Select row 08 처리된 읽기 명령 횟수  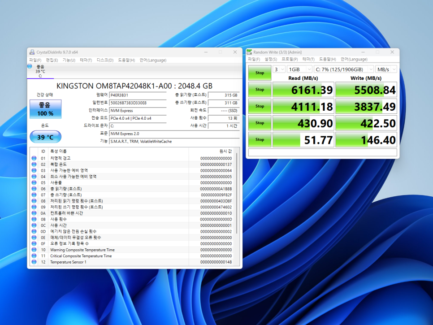132,201
